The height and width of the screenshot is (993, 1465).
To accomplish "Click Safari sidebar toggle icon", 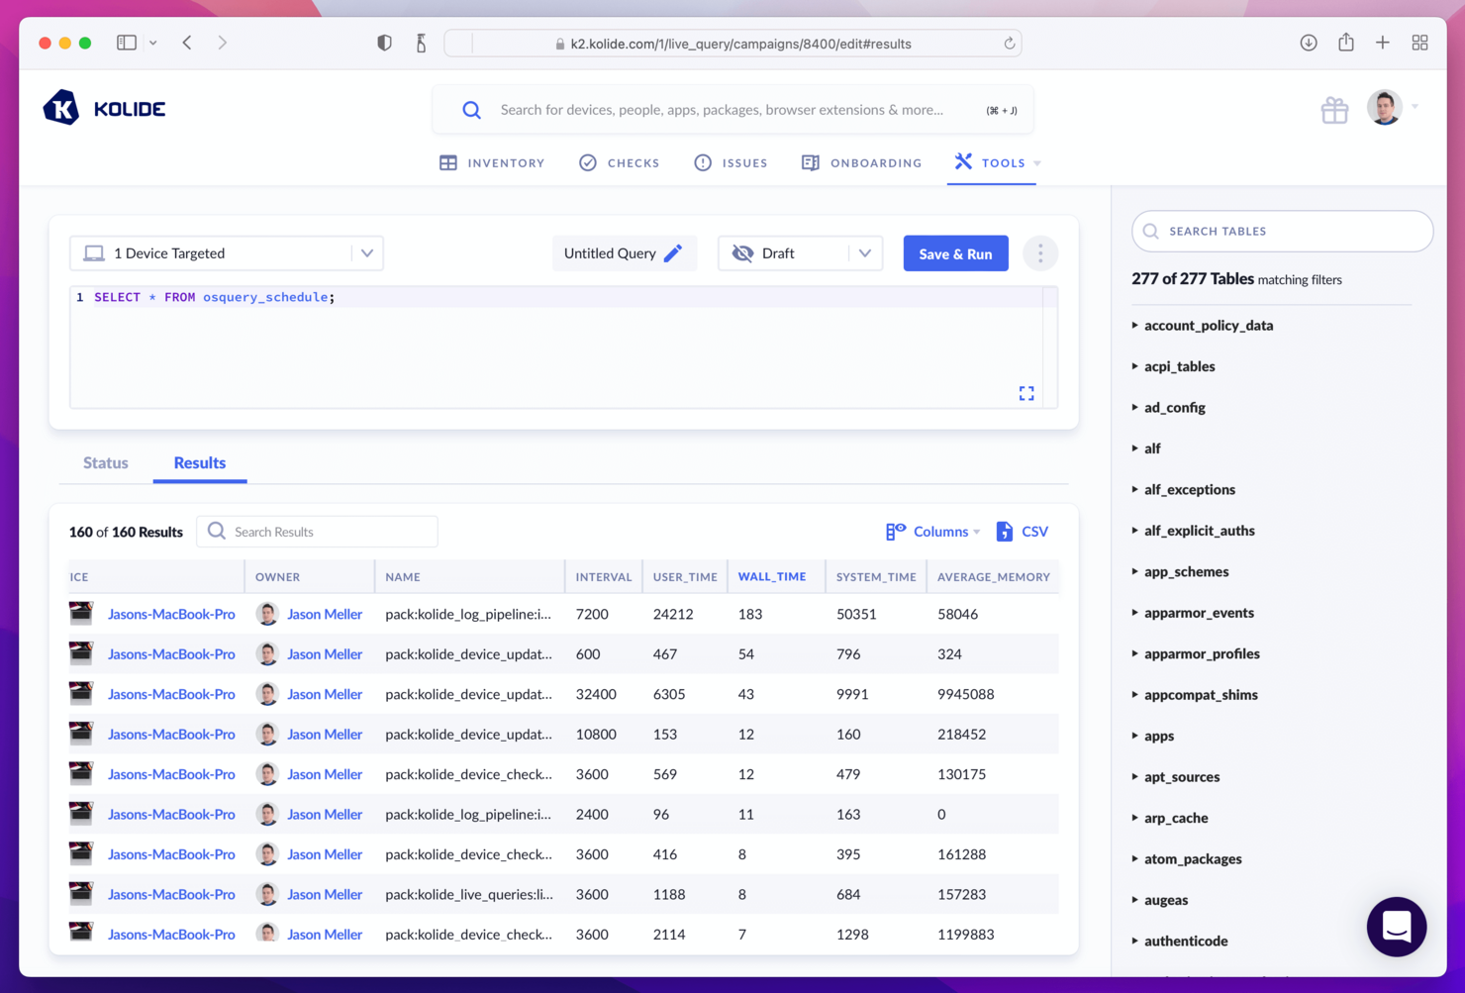I will pyautogui.click(x=127, y=43).
